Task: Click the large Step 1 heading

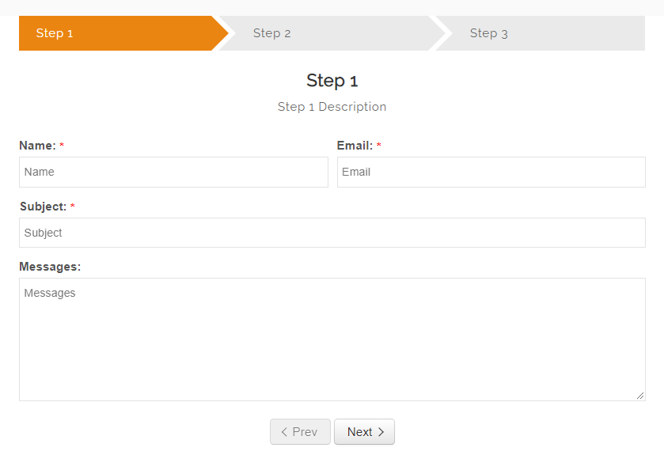Action: (332, 80)
